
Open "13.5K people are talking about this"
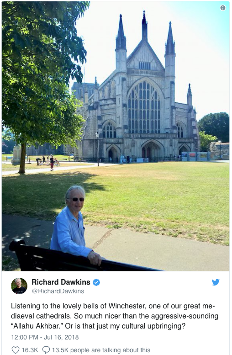pyautogui.click(x=101, y=350)
